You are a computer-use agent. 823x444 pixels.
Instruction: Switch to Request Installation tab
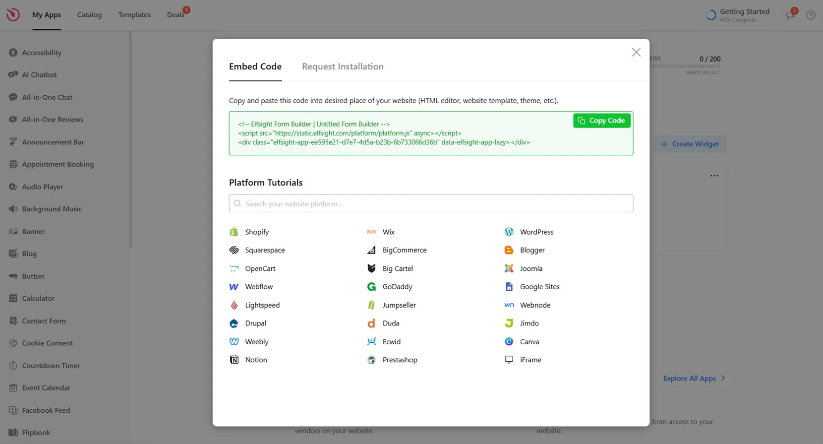[343, 66]
